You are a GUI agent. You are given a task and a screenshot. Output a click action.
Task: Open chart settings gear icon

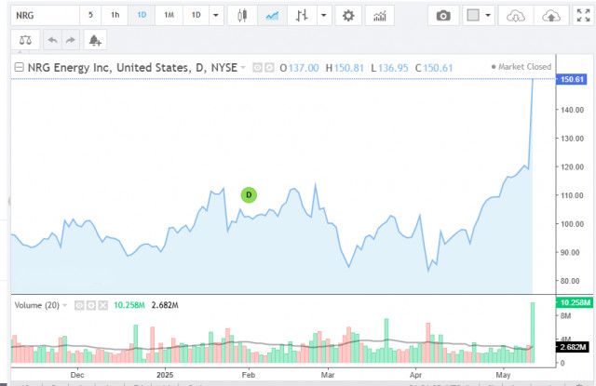348,16
